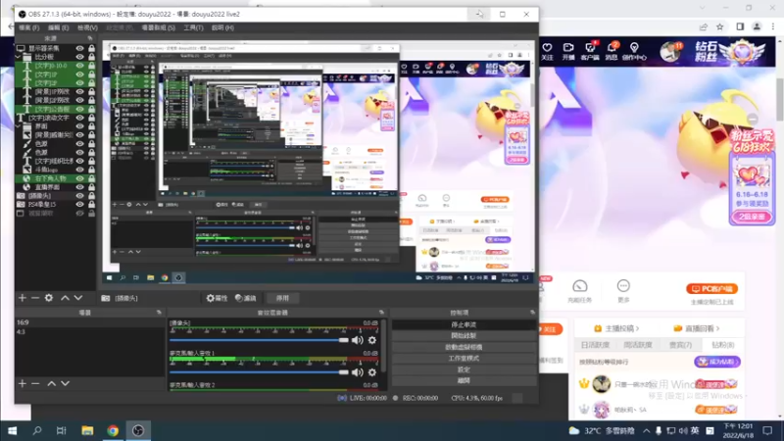Move selected scene up
Viewport: 784px width, 441px height.
52,383
